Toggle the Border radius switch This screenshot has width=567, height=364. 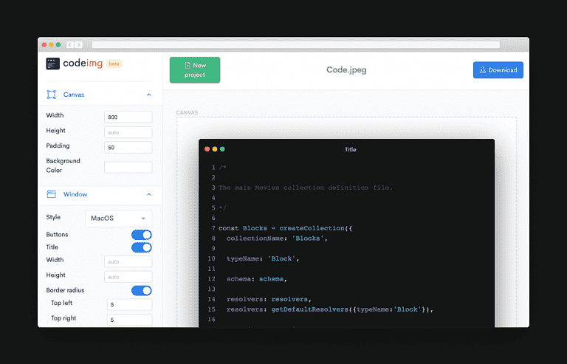tap(141, 290)
